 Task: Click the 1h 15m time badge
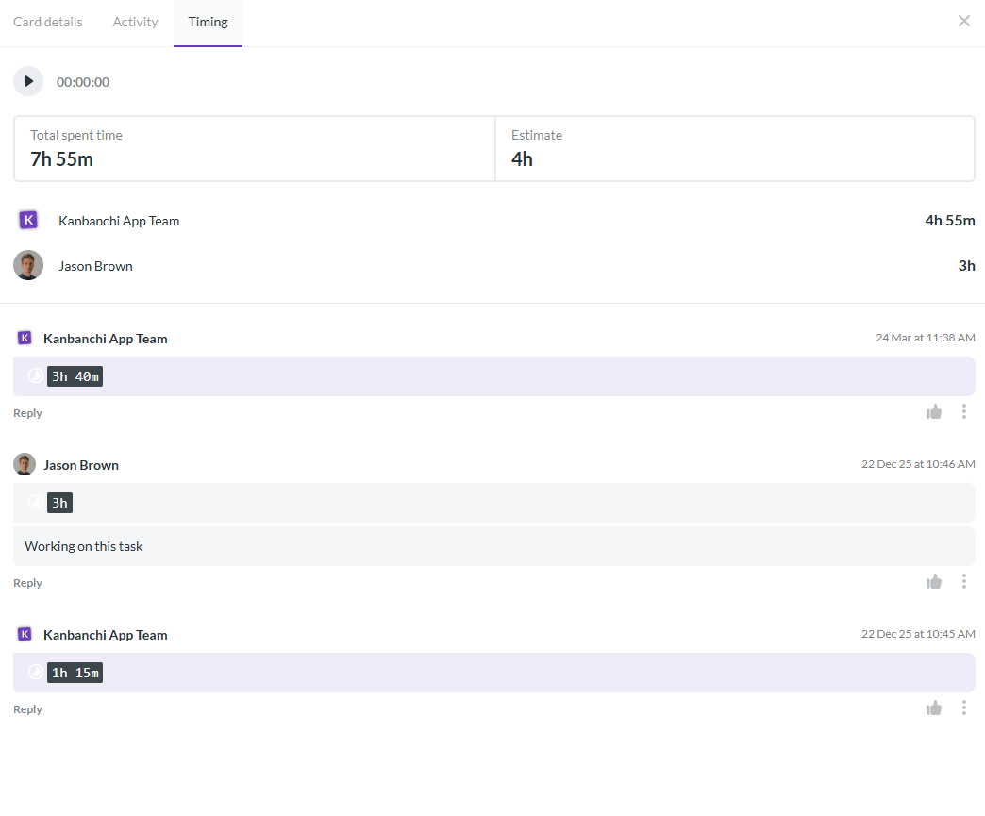[x=75, y=673]
